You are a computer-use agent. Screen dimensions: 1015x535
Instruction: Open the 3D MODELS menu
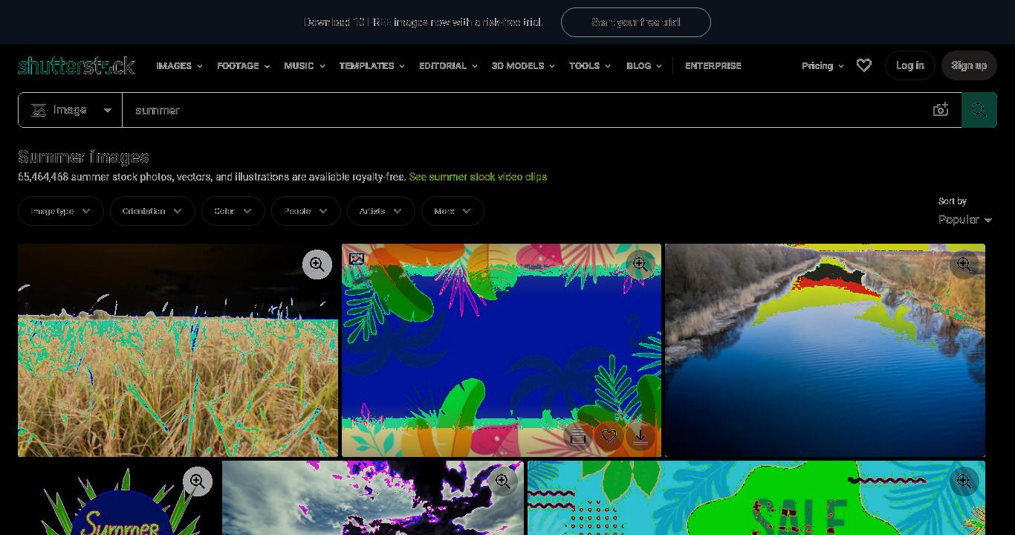click(523, 65)
